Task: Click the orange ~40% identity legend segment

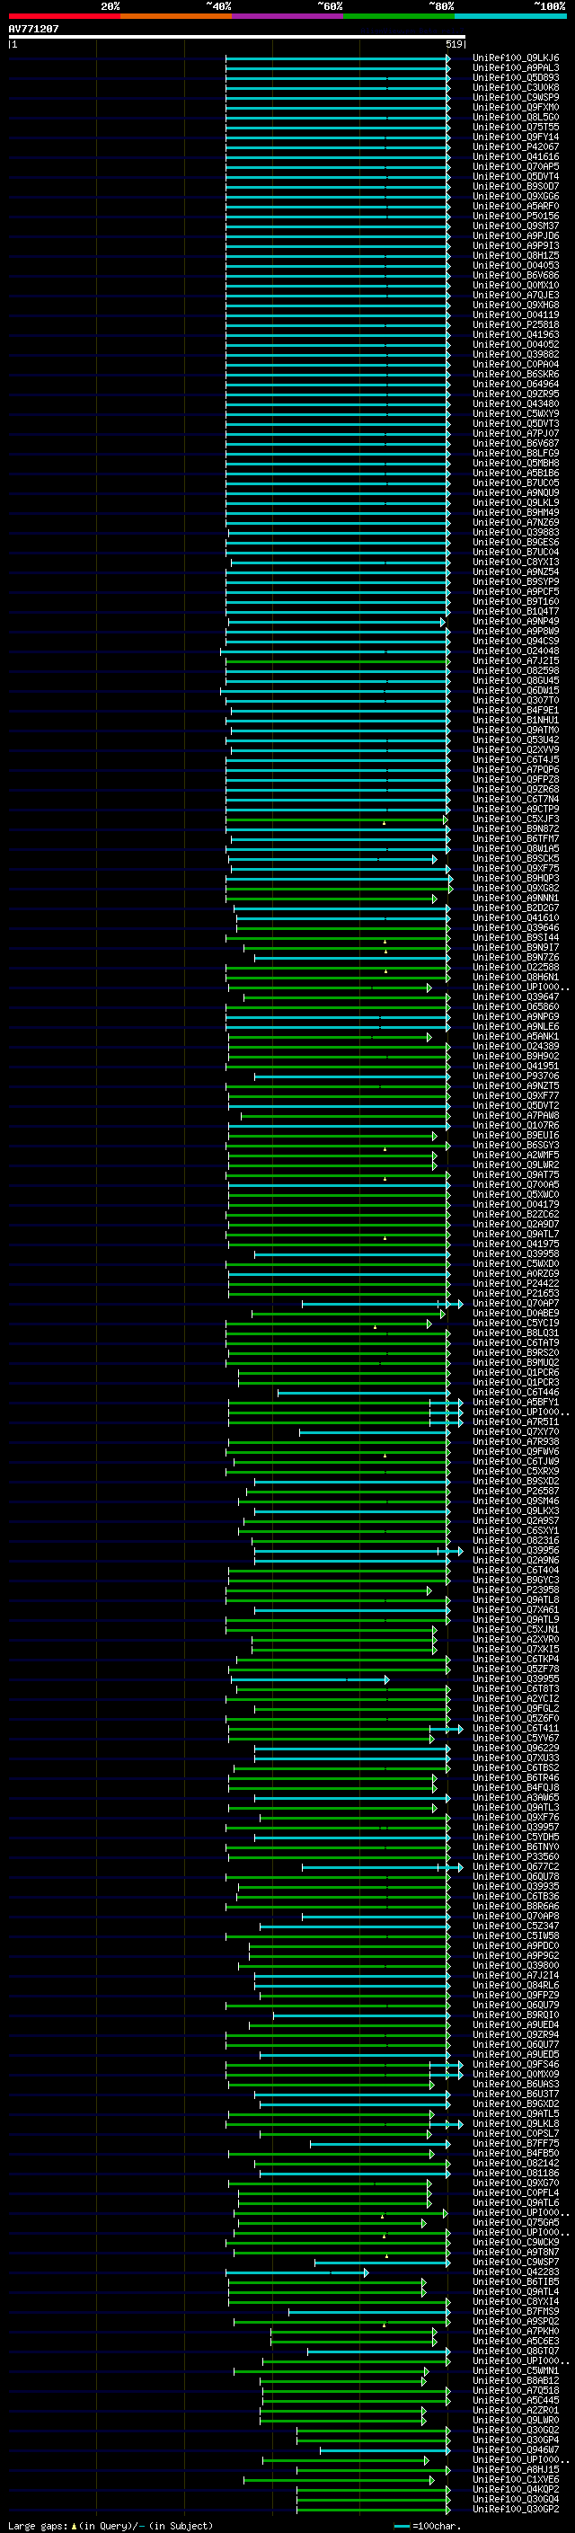Action: (x=176, y=16)
